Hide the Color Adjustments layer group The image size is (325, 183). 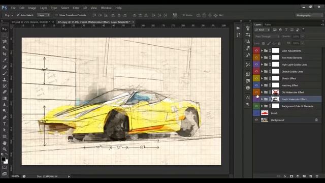pyautogui.click(x=256, y=51)
